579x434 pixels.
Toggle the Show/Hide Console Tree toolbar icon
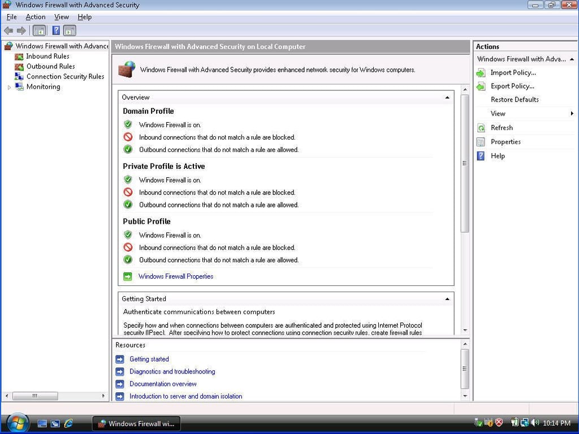[x=39, y=31]
